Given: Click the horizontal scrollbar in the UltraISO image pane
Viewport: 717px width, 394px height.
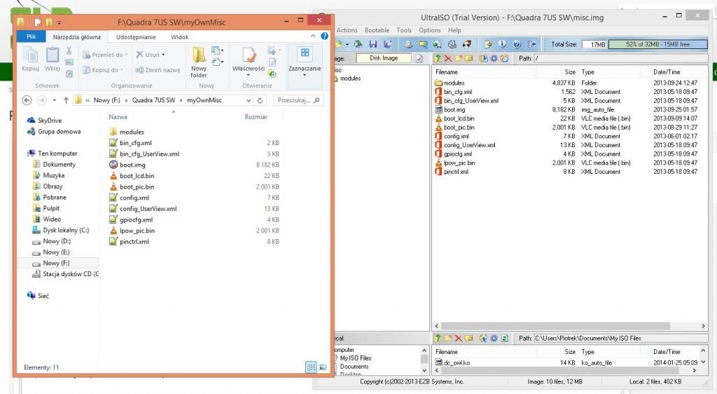Looking at the screenshot, I should 555,326.
